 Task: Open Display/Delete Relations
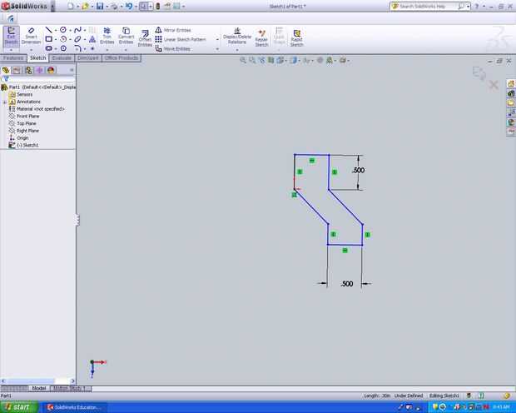pyautogui.click(x=237, y=36)
